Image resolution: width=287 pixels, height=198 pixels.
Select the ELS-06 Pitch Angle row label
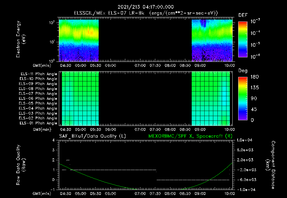(x=38, y=98)
